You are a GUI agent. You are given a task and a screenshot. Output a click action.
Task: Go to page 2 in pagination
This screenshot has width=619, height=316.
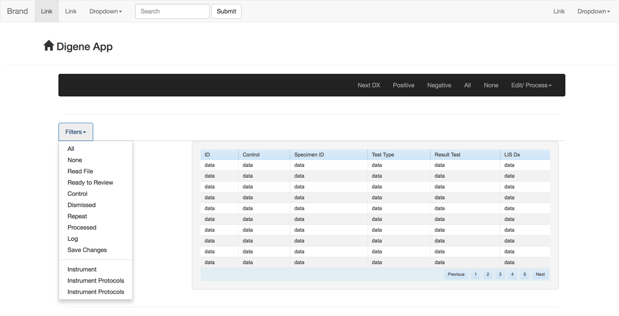click(488, 275)
